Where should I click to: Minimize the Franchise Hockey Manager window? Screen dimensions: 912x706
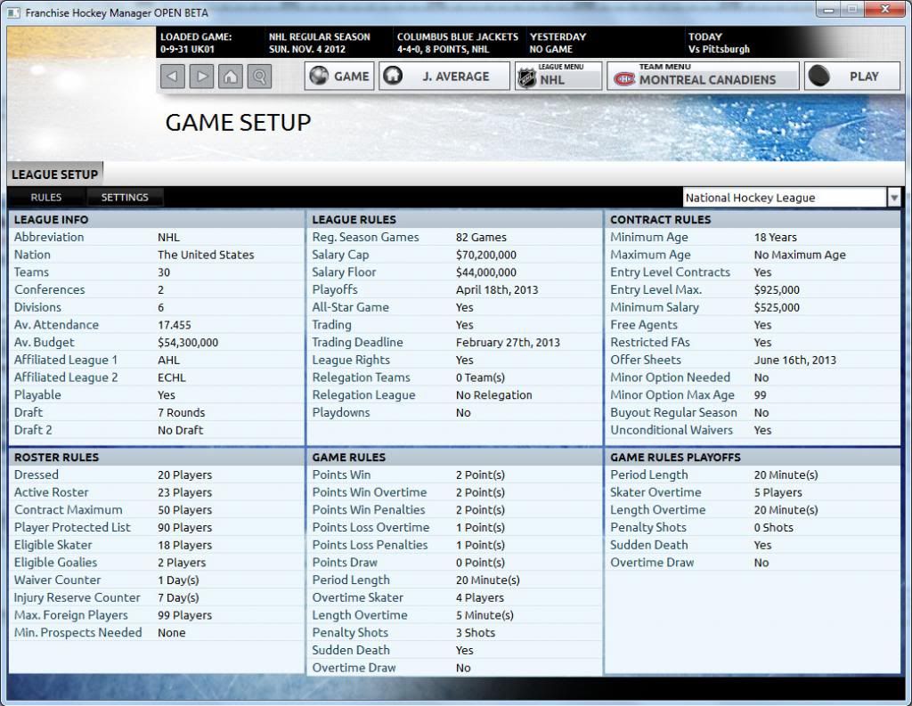[828, 10]
